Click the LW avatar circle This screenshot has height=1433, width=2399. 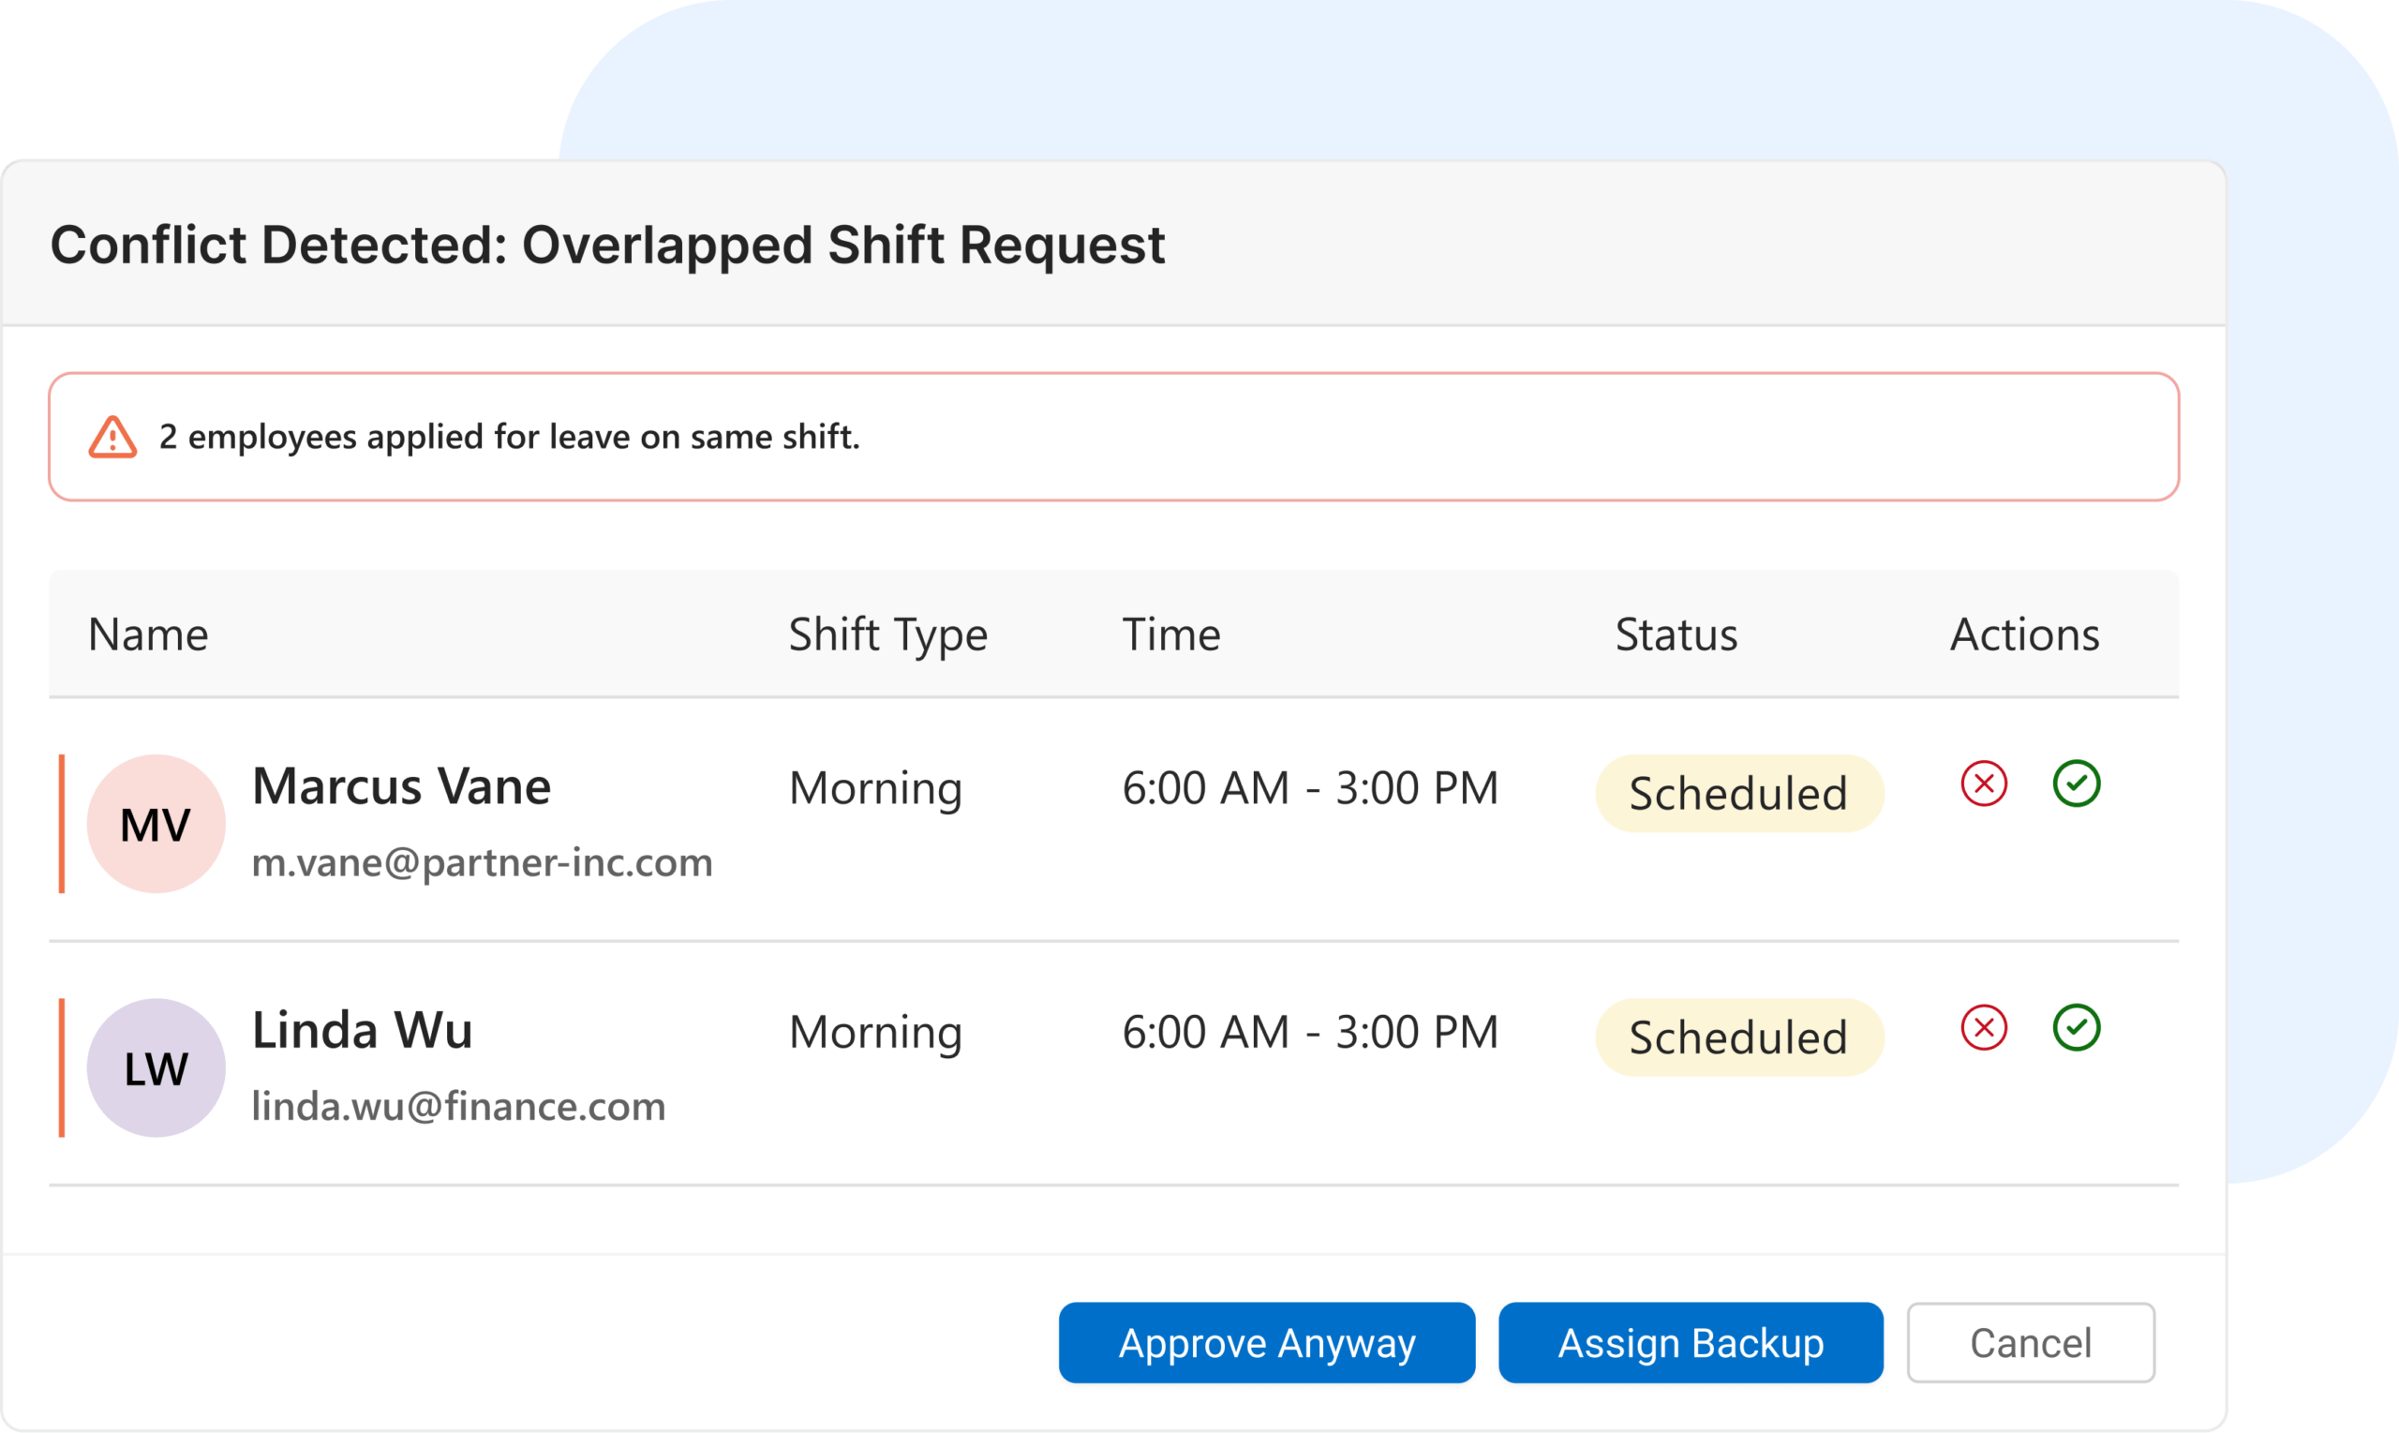coord(156,1068)
